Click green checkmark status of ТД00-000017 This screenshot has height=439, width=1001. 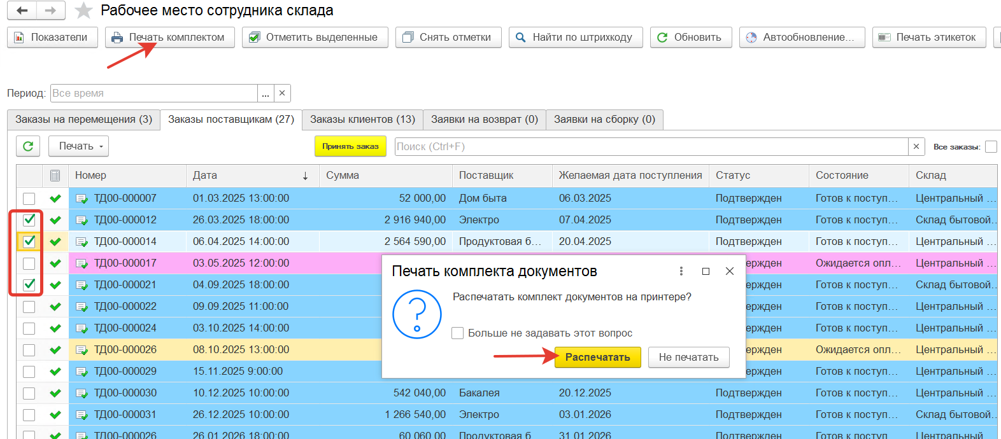click(x=55, y=263)
